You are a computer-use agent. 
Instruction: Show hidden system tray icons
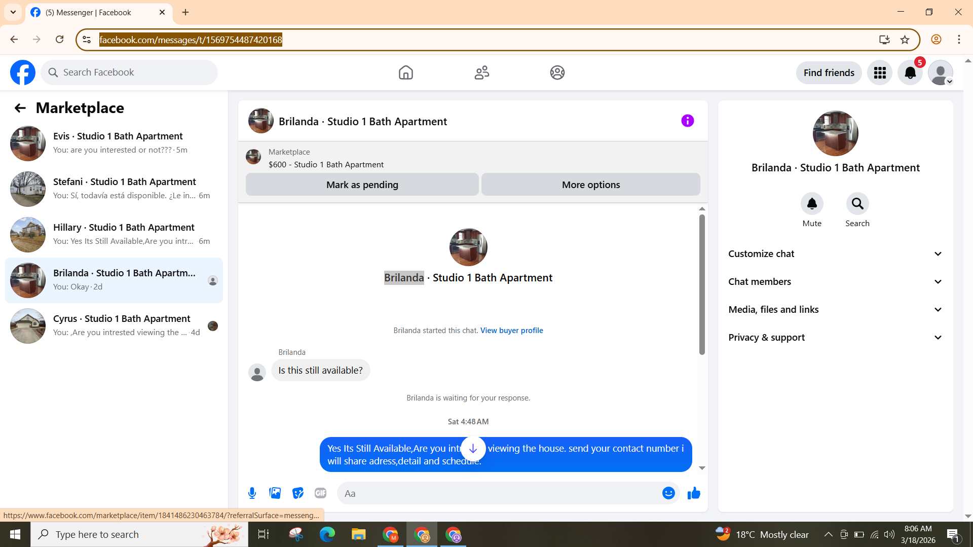pos(828,534)
